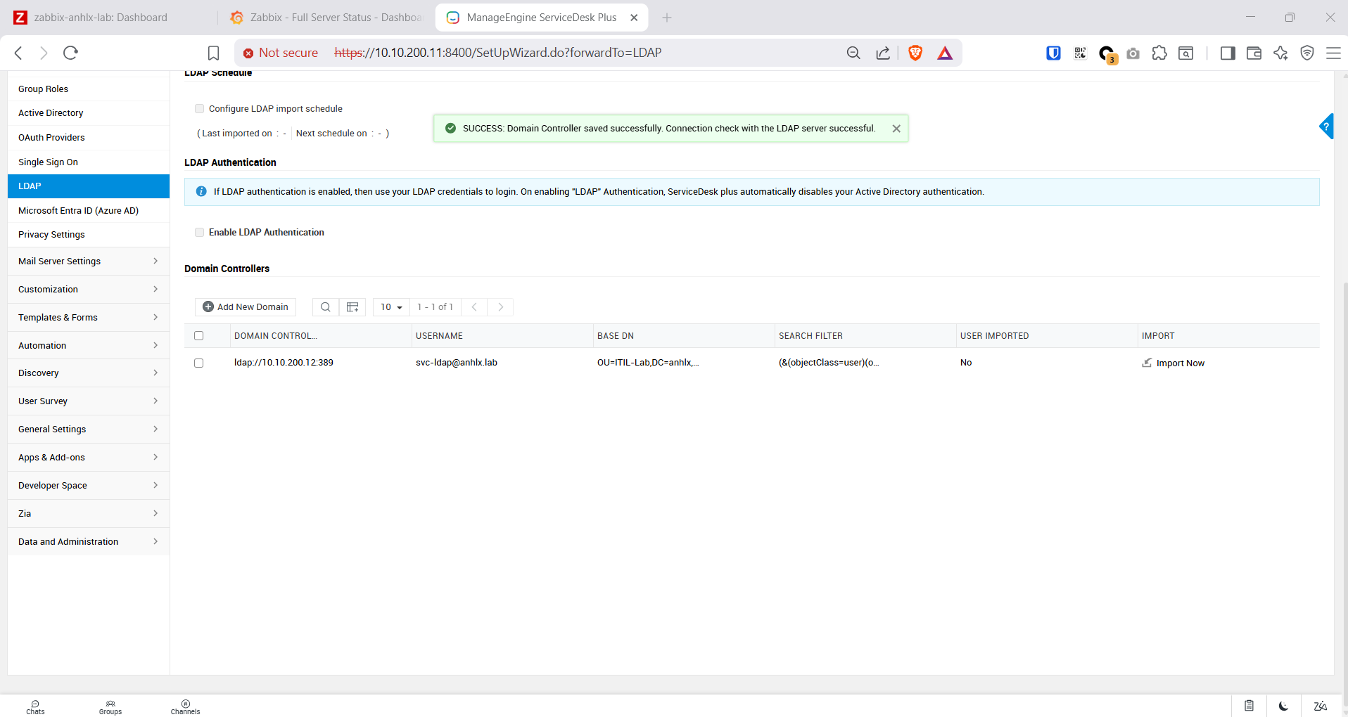Click the Brave Shields lion icon
The height and width of the screenshot is (717, 1348).
[x=915, y=53]
